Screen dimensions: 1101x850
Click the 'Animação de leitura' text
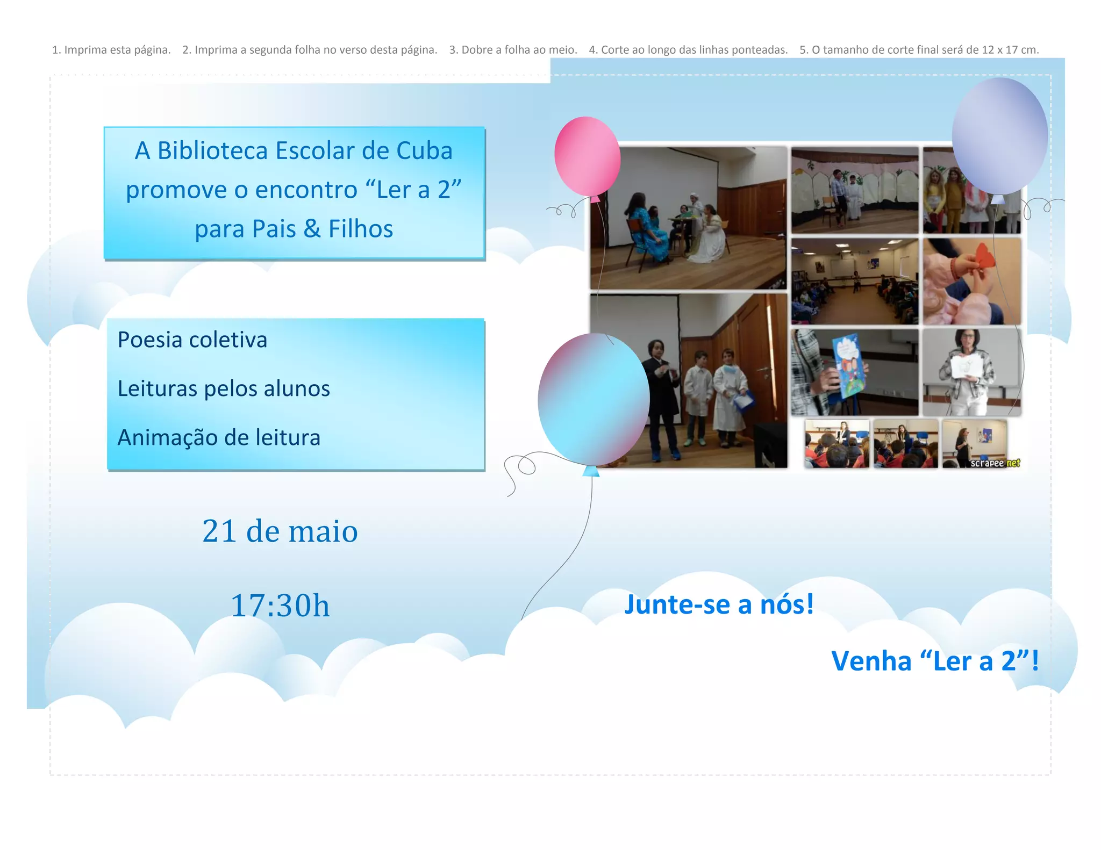point(219,437)
